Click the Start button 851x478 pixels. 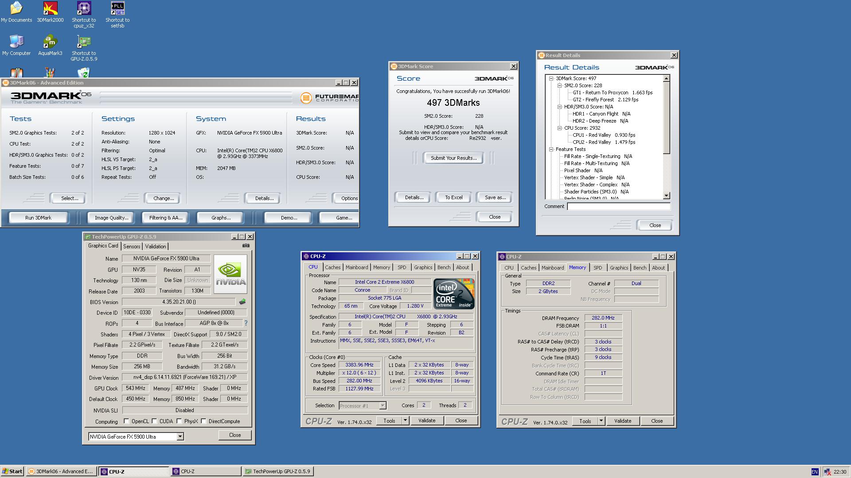(12, 471)
